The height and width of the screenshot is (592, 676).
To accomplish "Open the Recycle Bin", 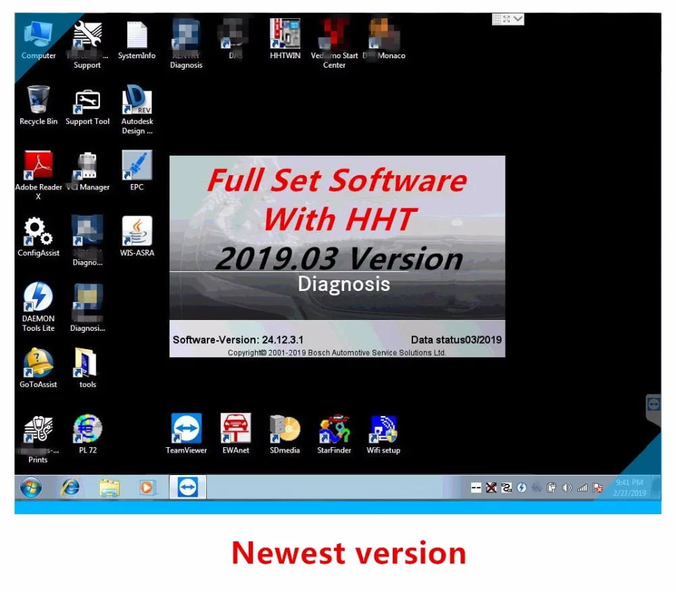I will [x=39, y=106].
